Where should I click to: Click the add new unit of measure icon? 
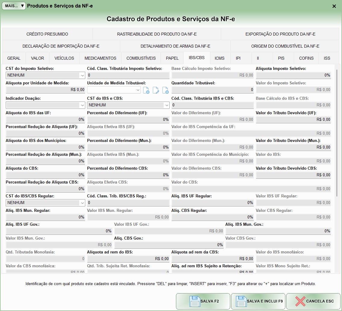(x=146, y=90)
